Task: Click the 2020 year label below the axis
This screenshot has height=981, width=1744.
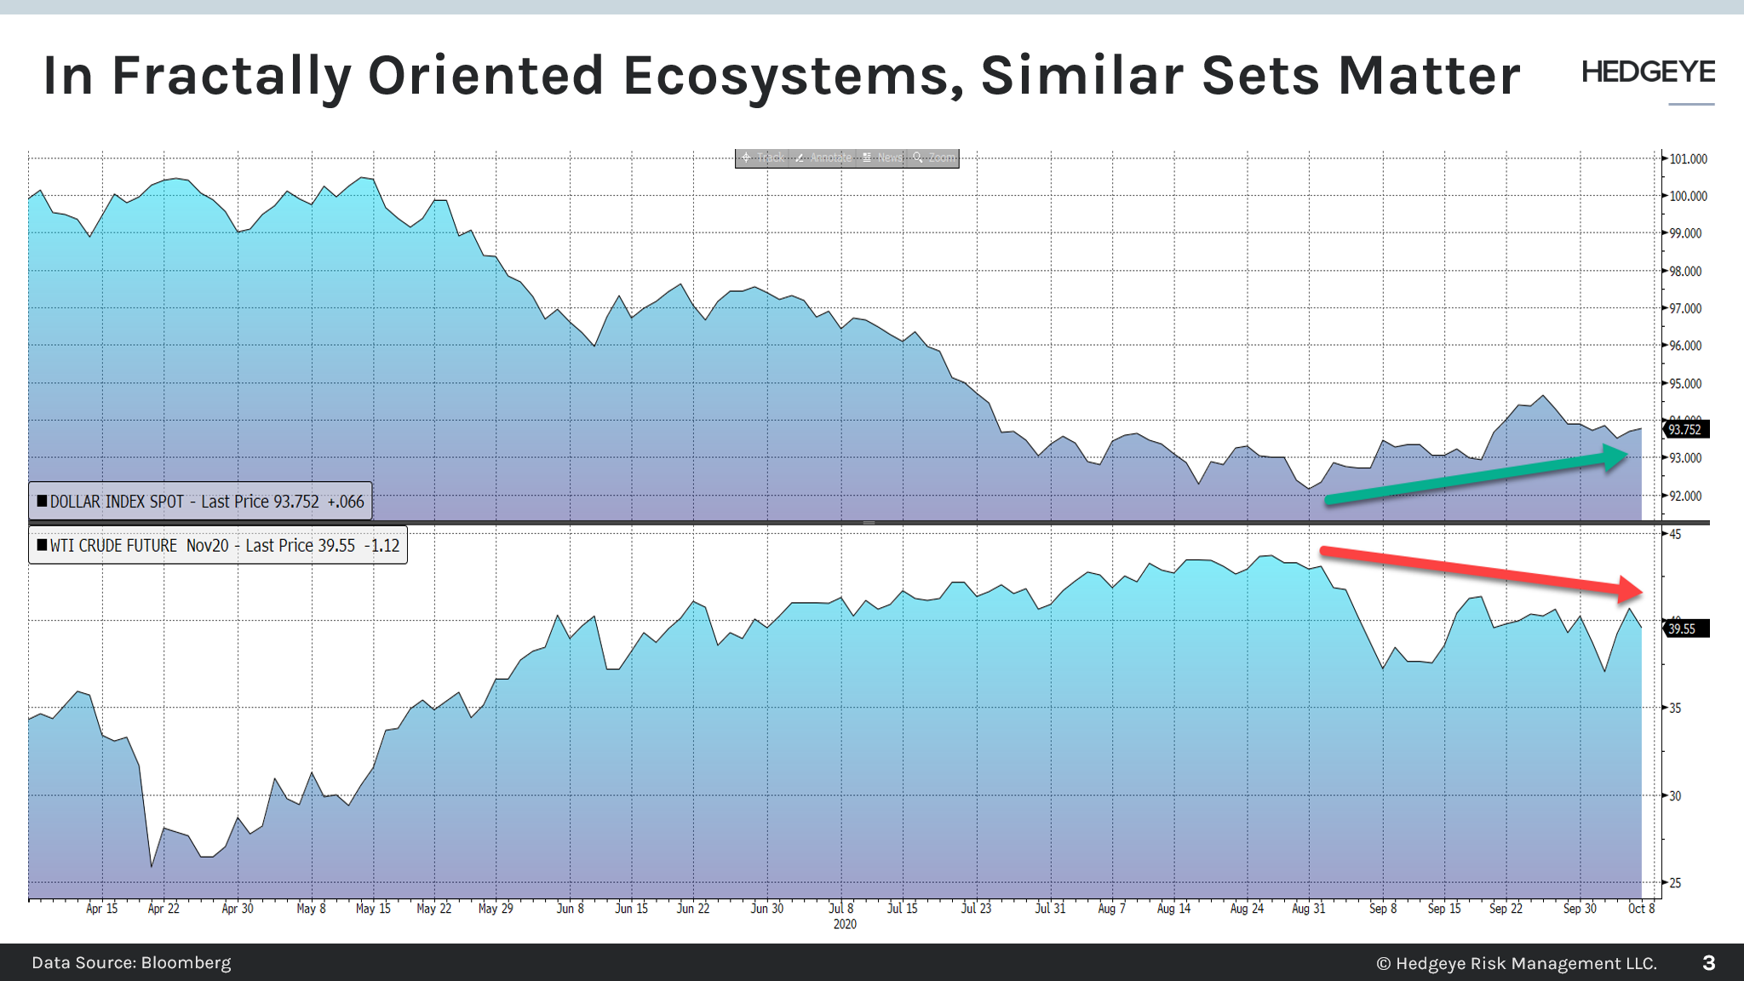Action: click(843, 926)
